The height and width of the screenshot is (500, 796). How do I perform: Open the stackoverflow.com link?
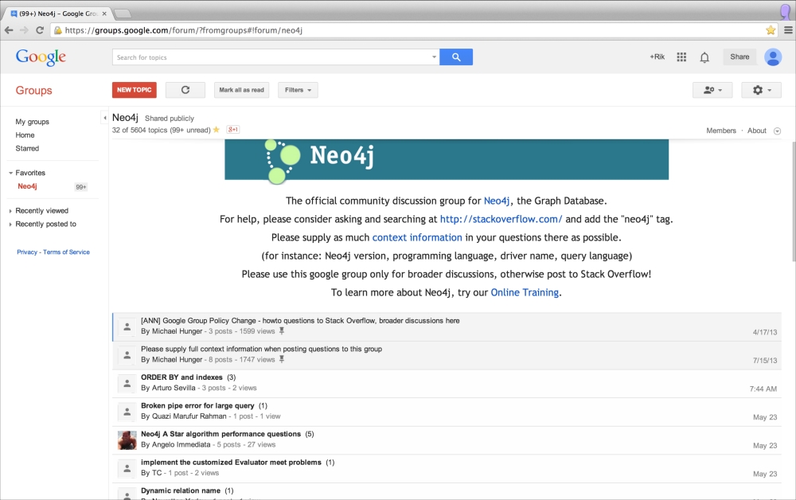(x=501, y=219)
